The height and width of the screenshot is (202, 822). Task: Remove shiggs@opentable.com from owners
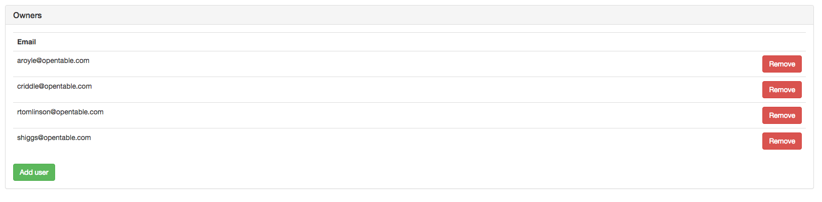(x=782, y=141)
